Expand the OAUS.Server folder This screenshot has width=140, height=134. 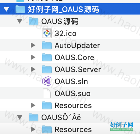point(33,69)
